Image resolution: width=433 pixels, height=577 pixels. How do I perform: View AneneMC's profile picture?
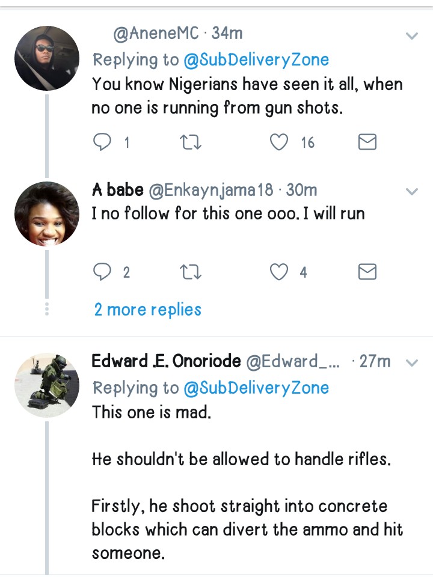[x=47, y=58]
